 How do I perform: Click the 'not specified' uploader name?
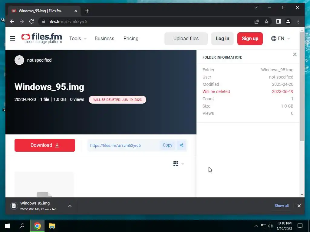(39, 60)
